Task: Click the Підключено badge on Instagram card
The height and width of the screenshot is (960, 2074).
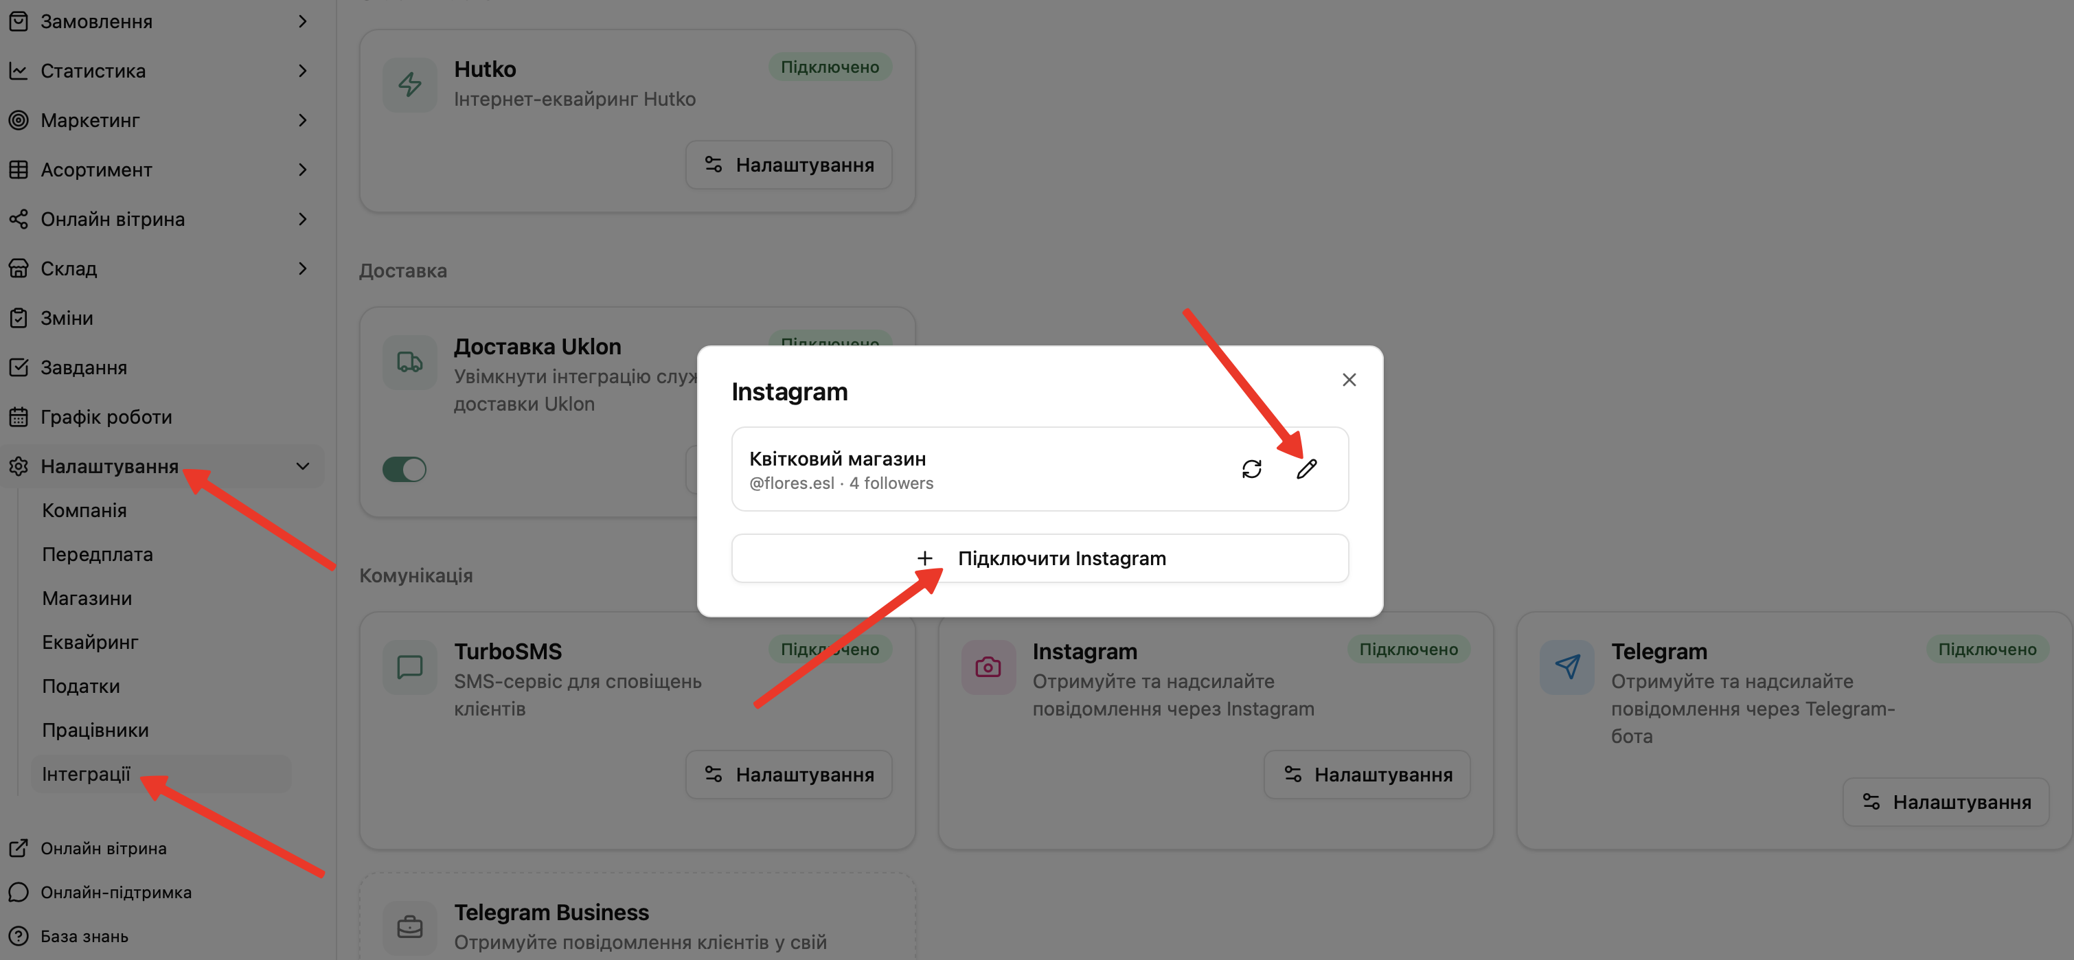Action: (1409, 649)
